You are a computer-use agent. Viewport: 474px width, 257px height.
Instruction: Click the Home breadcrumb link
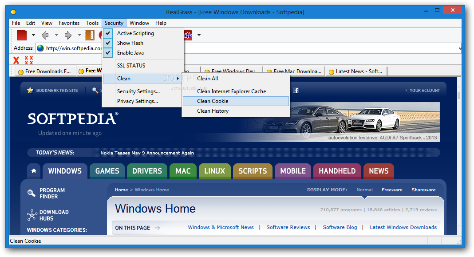click(122, 190)
